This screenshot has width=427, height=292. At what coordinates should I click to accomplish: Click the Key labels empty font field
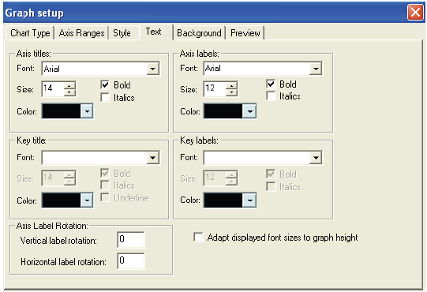[x=257, y=158]
